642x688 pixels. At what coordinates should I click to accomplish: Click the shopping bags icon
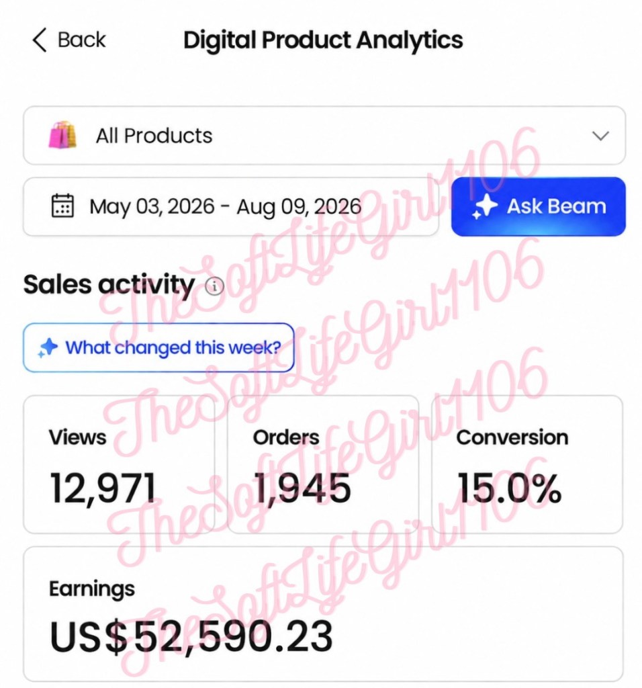pyautogui.click(x=62, y=135)
